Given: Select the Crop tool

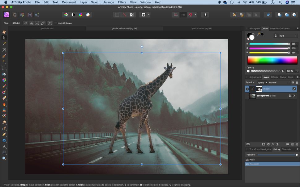Looking at the screenshot, I should (x=4, y=50).
